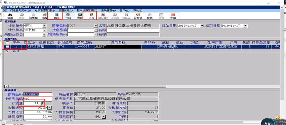Viewport: 286px width, 125px height.
Task: Open the 结束日期 date picker dropdown
Action: (x=245, y=26)
